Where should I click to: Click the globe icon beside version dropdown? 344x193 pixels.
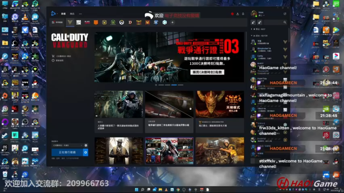click(x=86, y=145)
